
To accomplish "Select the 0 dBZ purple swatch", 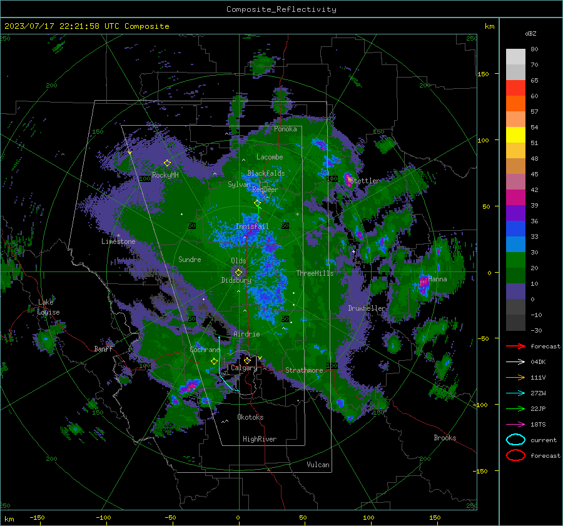I will tap(515, 291).
